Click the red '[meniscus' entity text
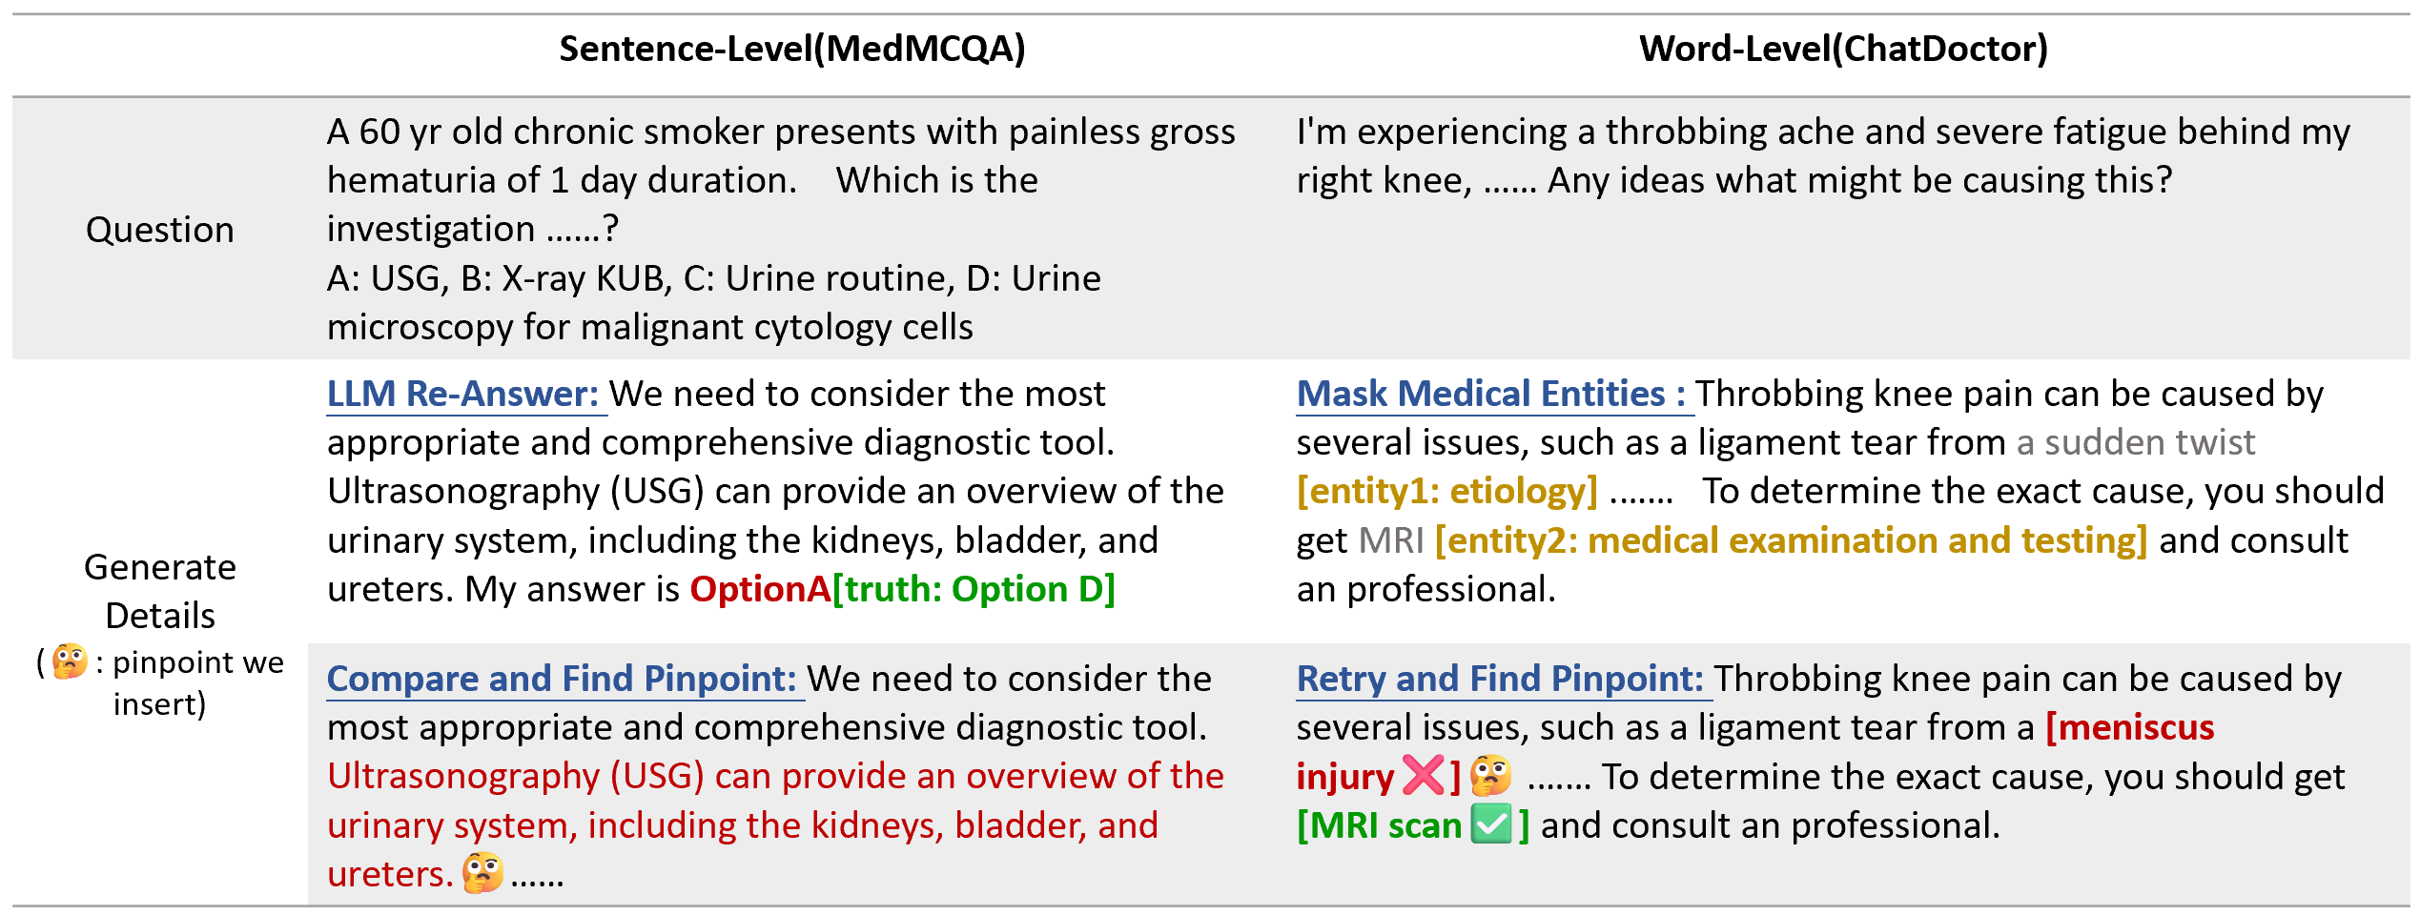The width and height of the screenshot is (2420, 915). click(x=2130, y=727)
